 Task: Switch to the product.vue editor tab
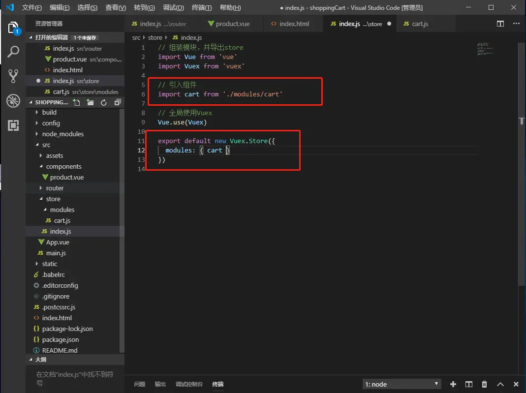pos(231,24)
